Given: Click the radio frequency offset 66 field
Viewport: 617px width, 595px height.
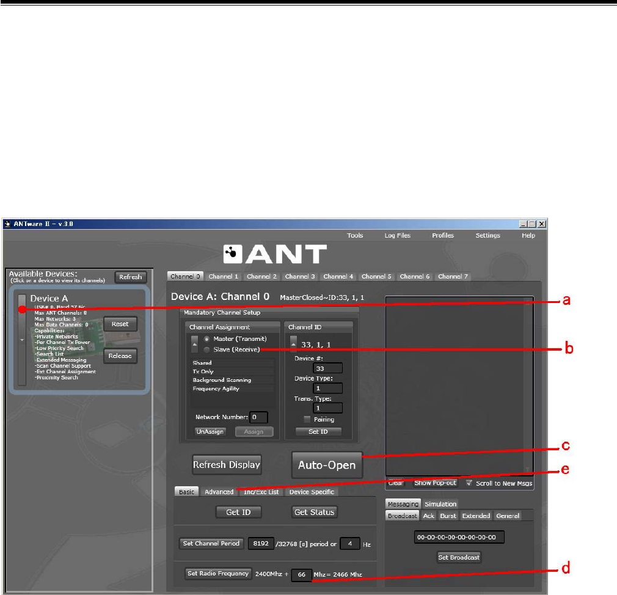Looking at the screenshot, I should [x=301, y=575].
